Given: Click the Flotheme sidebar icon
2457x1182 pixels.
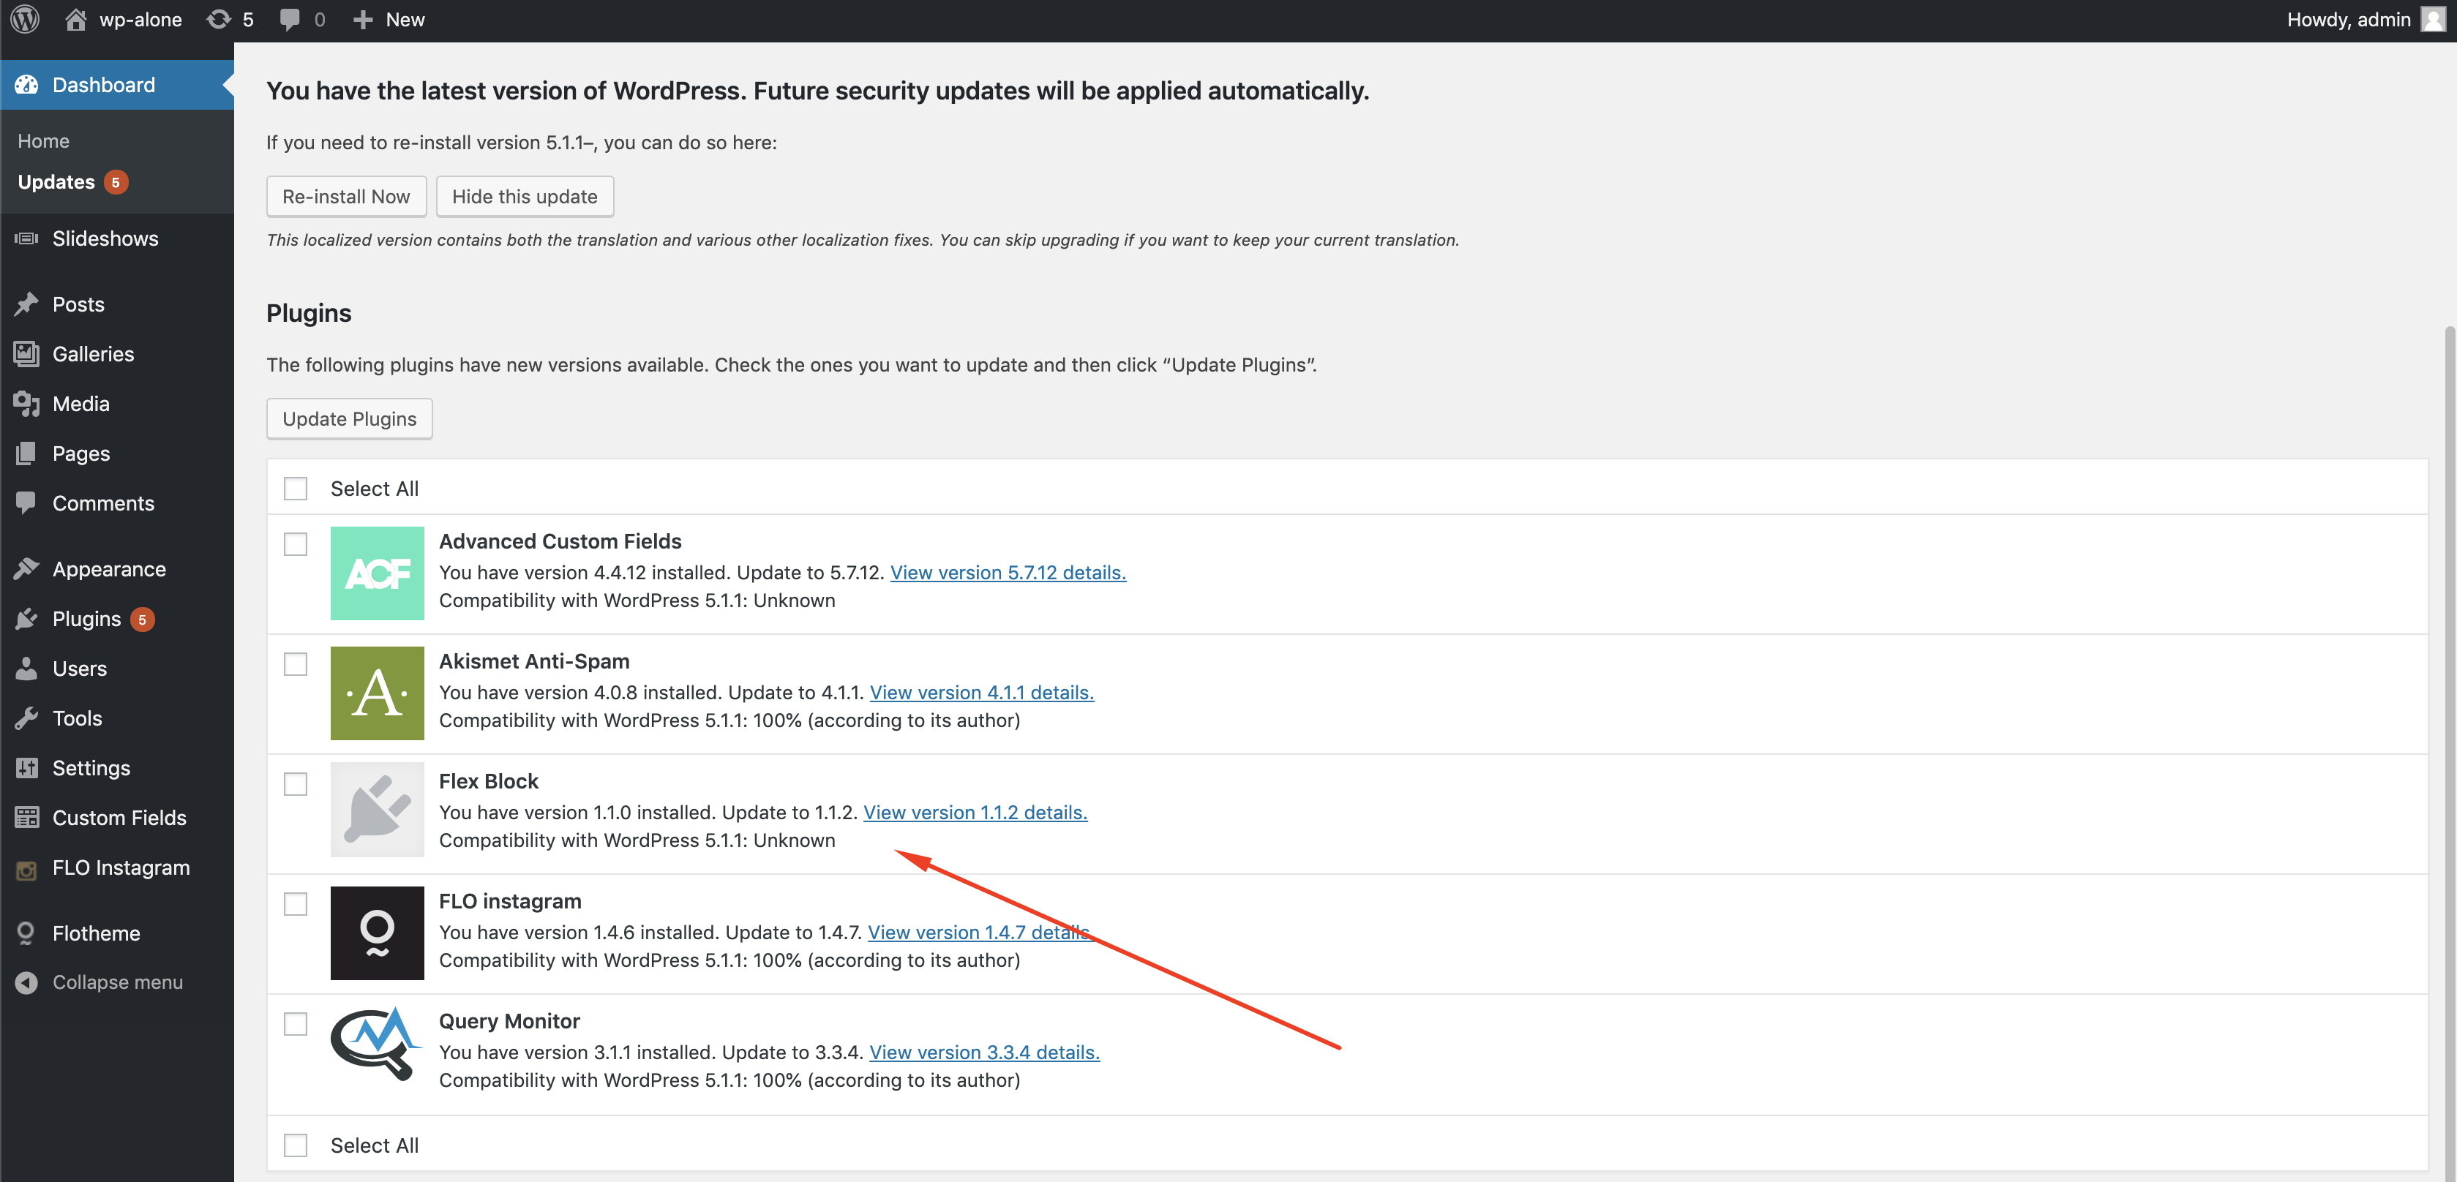Looking at the screenshot, I should click(26, 933).
